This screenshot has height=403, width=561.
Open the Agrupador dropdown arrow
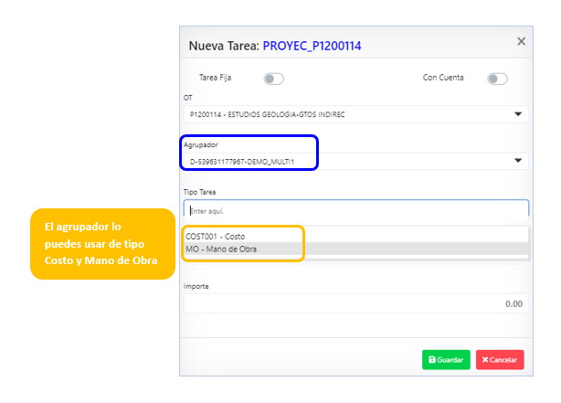click(518, 161)
